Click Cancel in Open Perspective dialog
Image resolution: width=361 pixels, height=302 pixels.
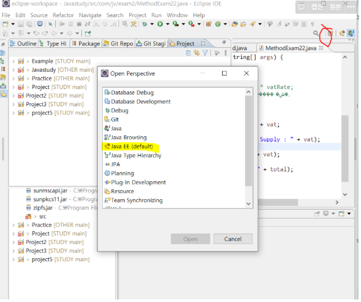(x=233, y=239)
